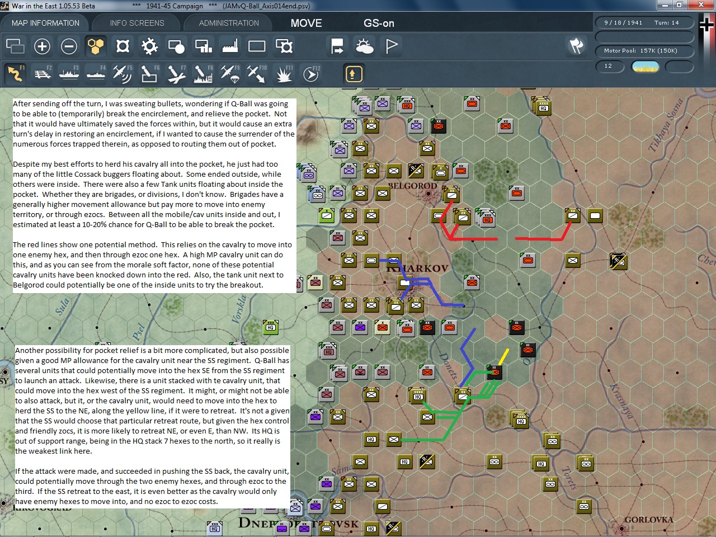
Task: Open the MAP INFORMATION tab
Action: coord(45,23)
